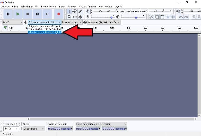The image size is (201, 136).
Task: Open the Editar menu
Action: (15, 7)
